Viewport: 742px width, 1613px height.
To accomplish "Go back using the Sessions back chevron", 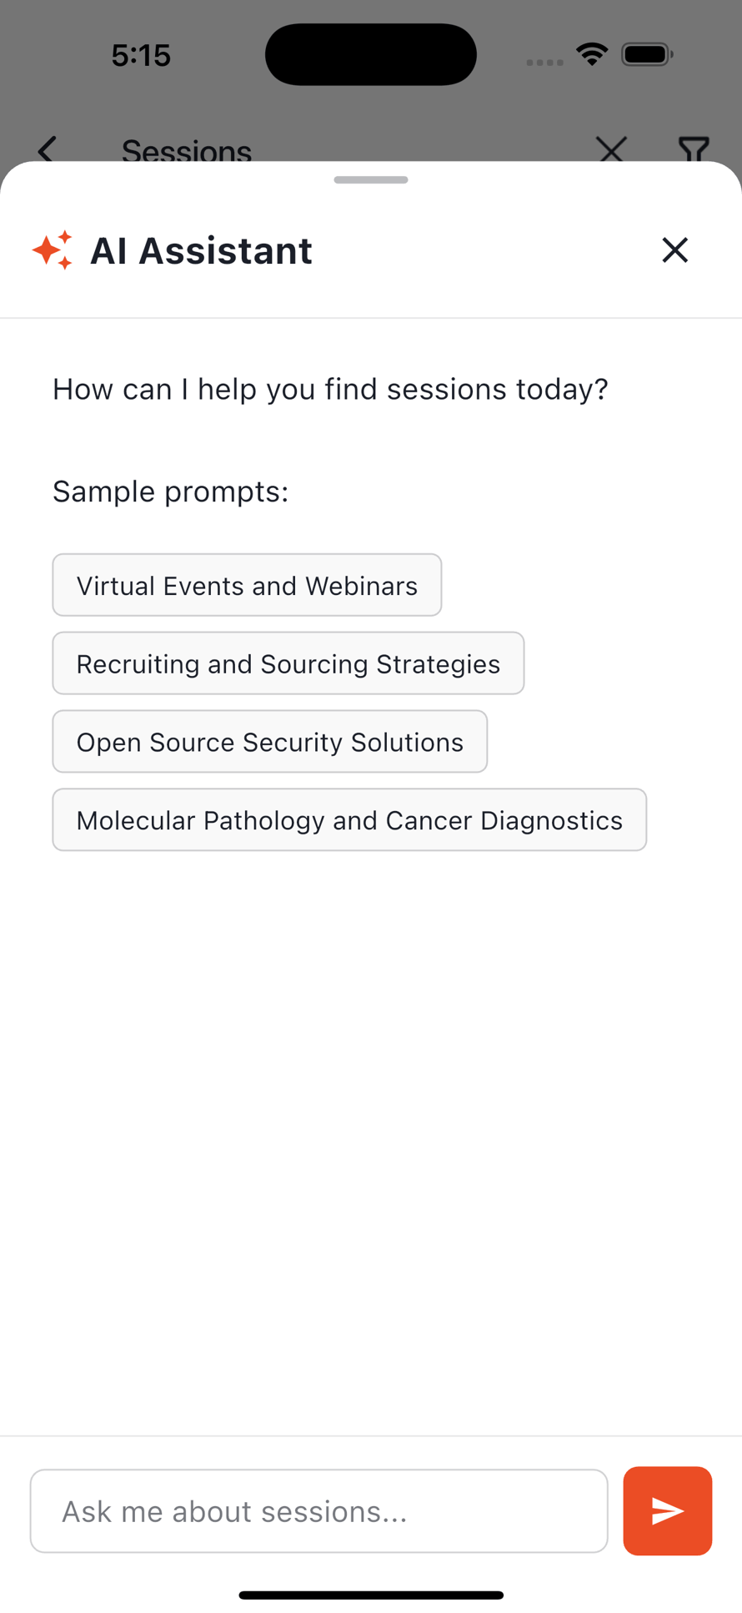I will coord(48,150).
